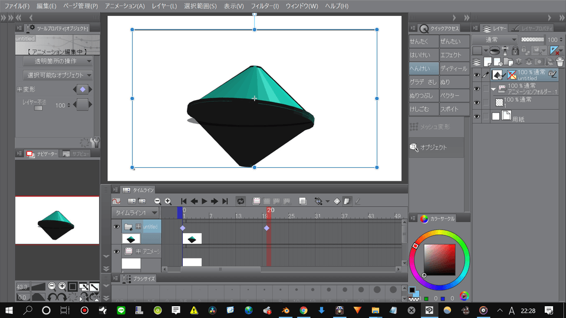Image resolution: width=566 pixels, height=318 pixels.
Task: Select the keyframe at frame 20
Action: (x=266, y=228)
